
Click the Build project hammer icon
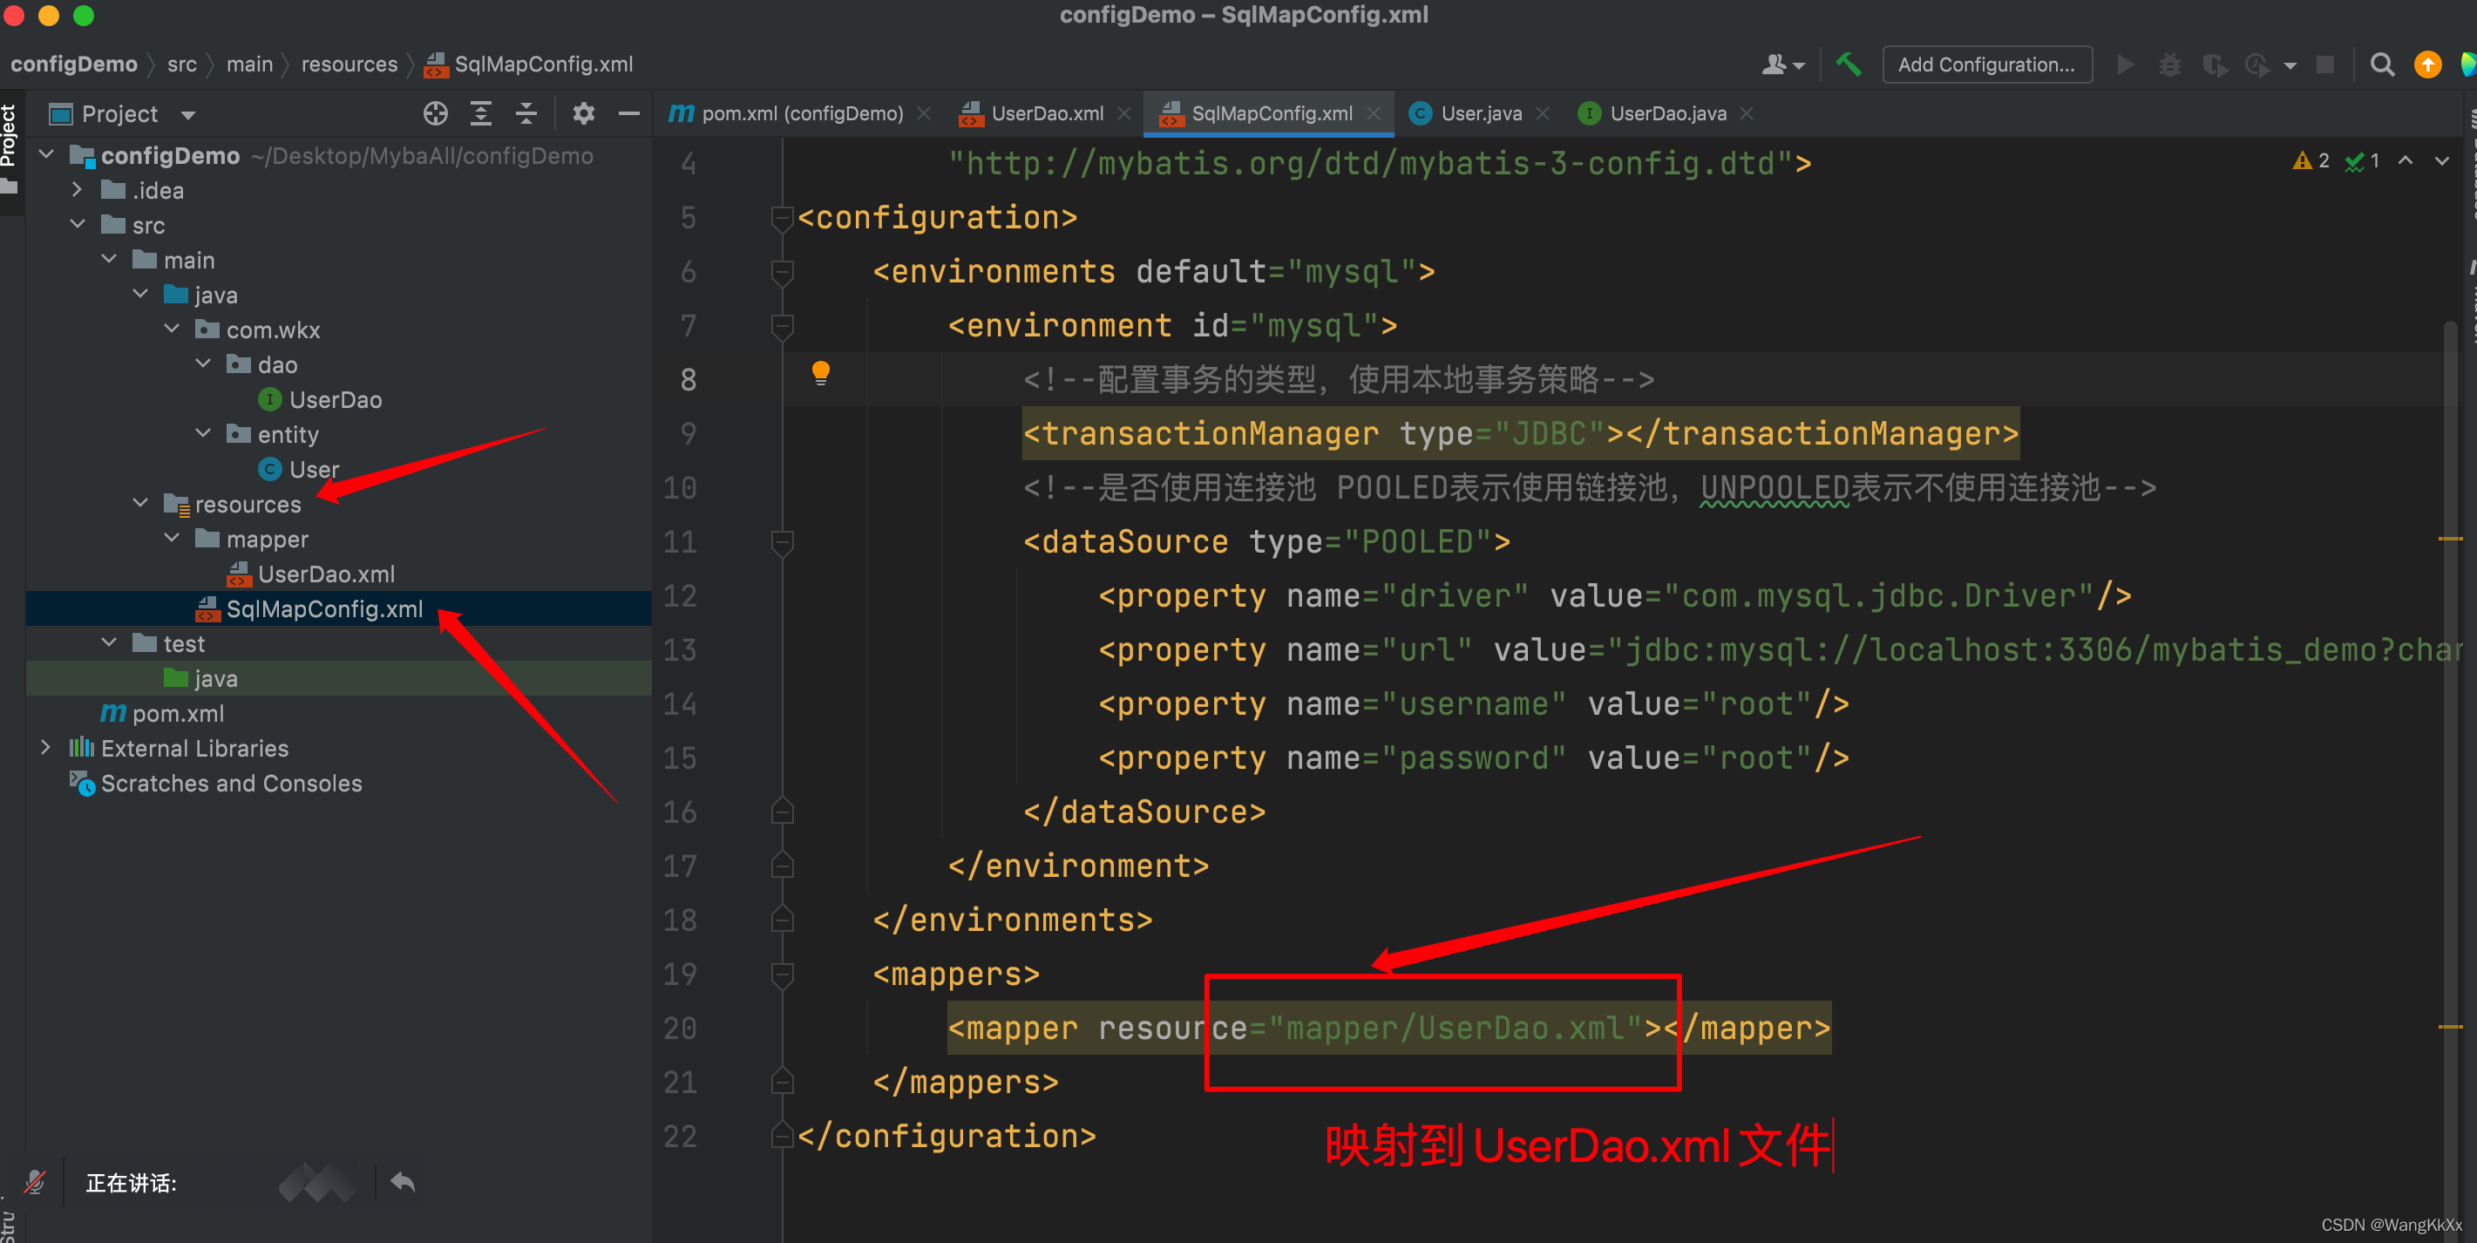pos(1847,65)
